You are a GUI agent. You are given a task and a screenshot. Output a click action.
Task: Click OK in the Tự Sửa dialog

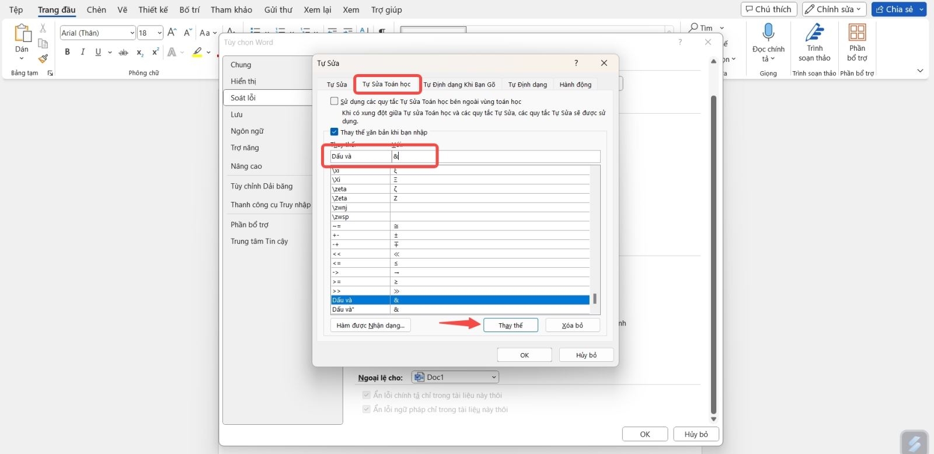[x=524, y=355]
